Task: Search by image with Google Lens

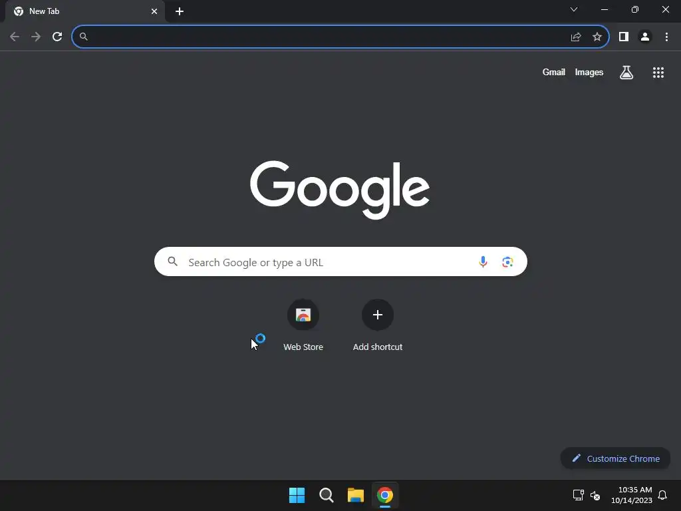Action: (x=507, y=261)
